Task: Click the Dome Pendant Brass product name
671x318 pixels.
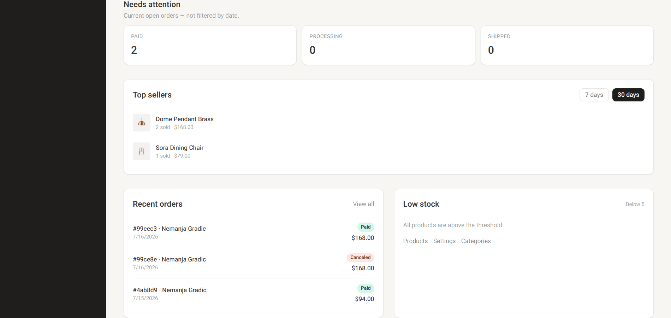Action: pos(185,119)
